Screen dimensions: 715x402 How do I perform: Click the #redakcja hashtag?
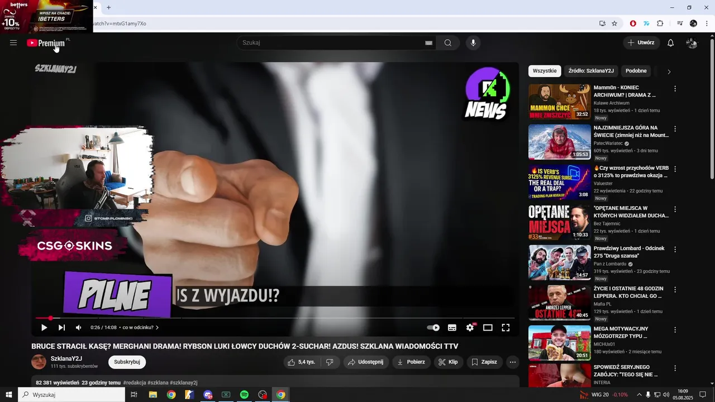[x=135, y=382]
